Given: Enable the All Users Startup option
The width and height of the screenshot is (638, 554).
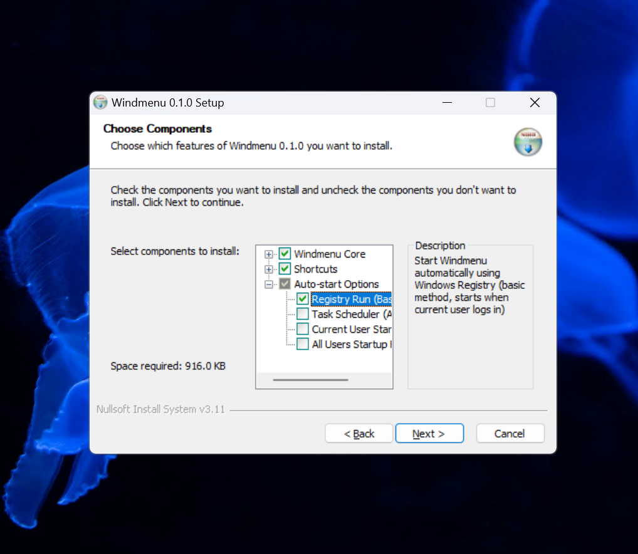Looking at the screenshot, I should [x=301, y=344].
